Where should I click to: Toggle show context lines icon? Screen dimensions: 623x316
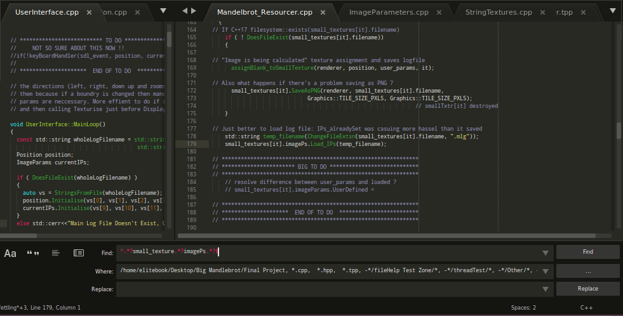click(x=56, y=253)
